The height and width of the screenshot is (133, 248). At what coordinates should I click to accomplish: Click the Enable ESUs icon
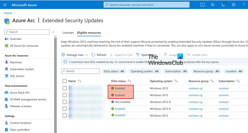coord(188,55)
